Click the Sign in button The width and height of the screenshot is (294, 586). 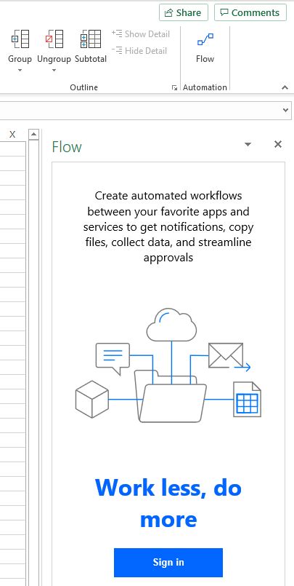(168, 563)
